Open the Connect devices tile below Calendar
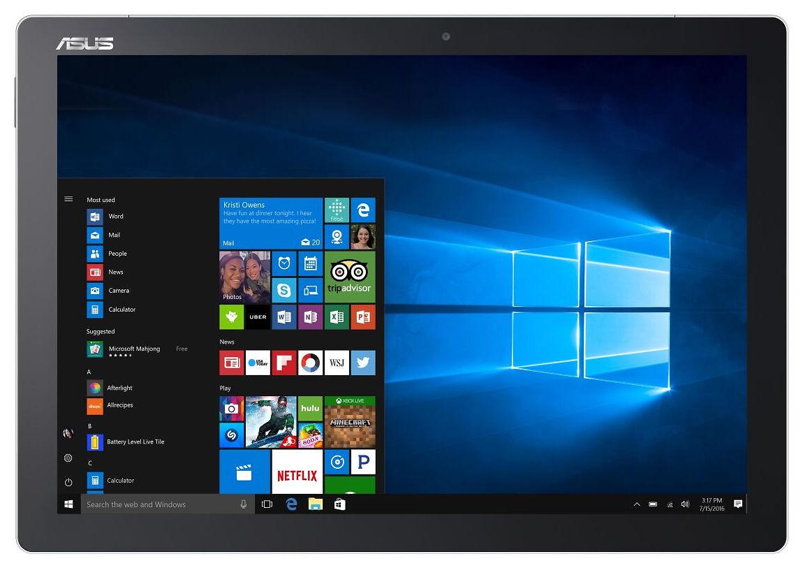Screen dimensions: 803x568 [x=310, y=290]
